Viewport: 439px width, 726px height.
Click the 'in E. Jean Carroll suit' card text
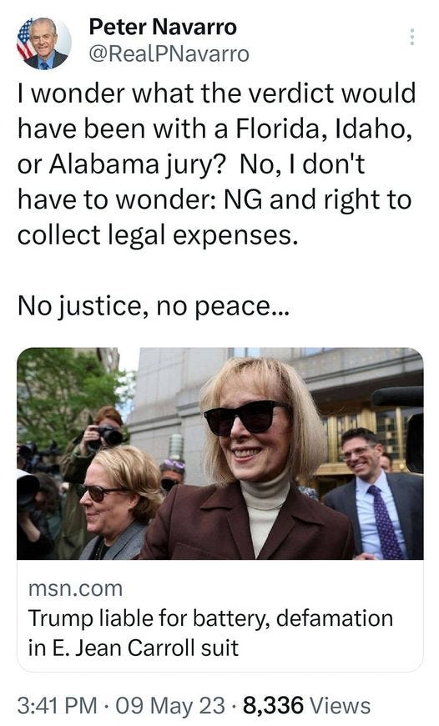(134, 648)
